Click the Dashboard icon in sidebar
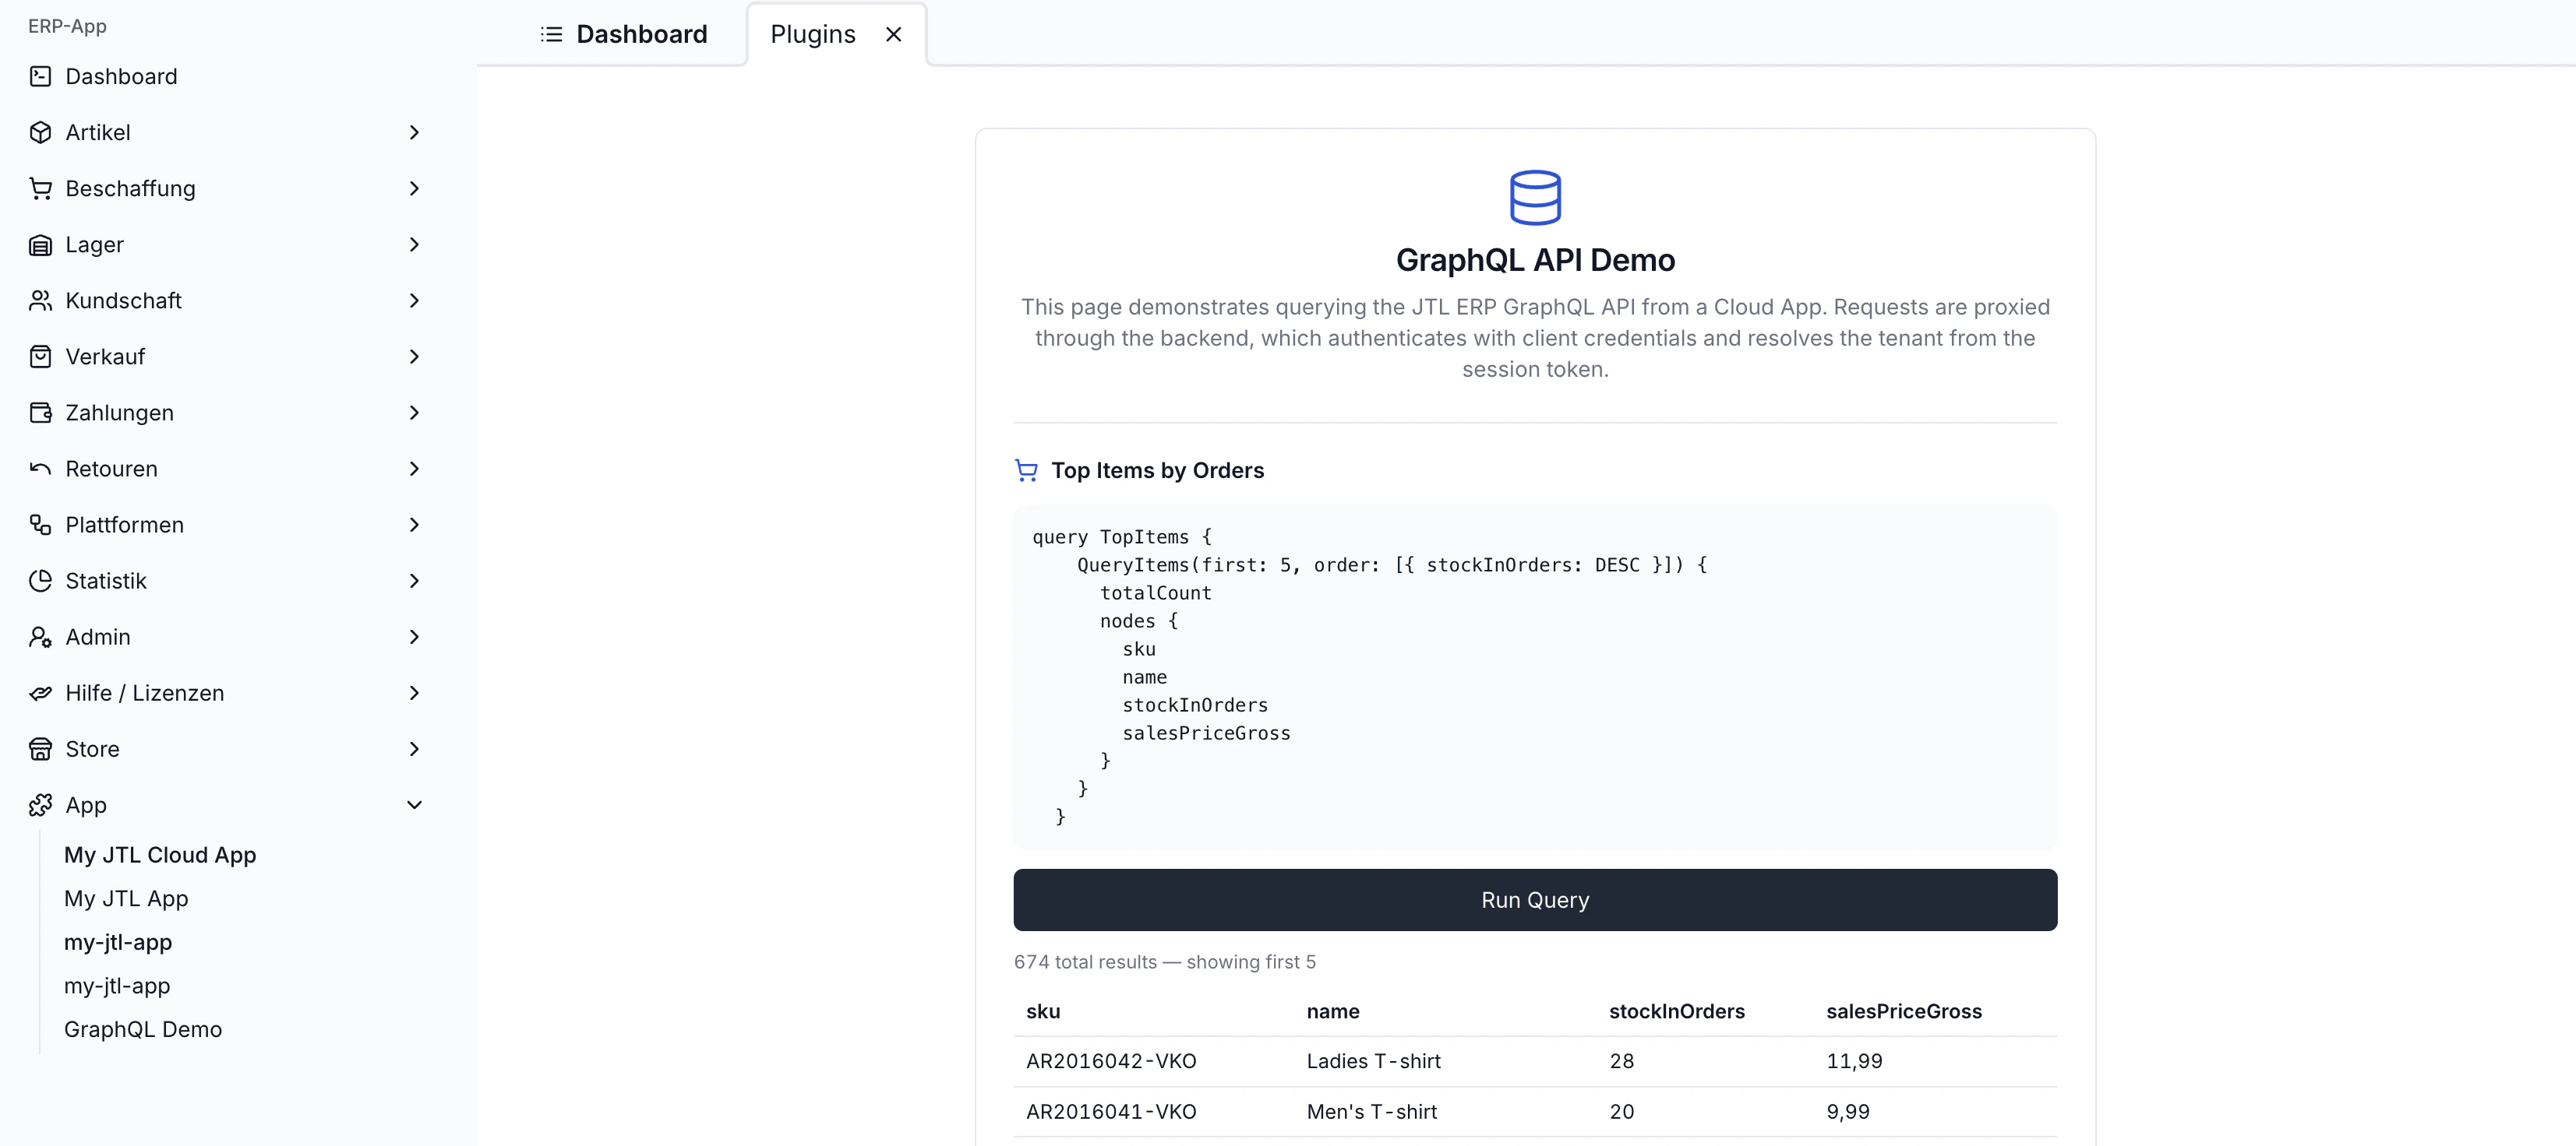The height and width of the screenshot is (1146, 2576). [40, 76]
